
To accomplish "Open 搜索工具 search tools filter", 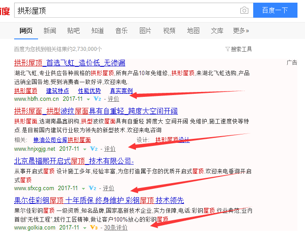I will coord(239,49).
